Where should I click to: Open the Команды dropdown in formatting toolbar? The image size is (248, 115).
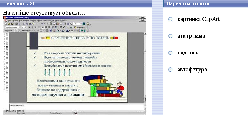pos(81,27)
